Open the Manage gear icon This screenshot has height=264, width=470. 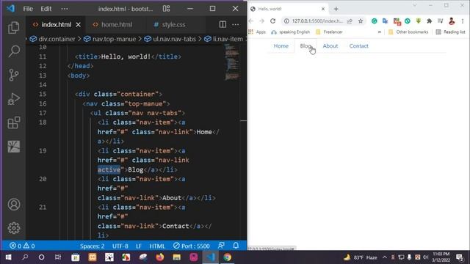point(14,228)
